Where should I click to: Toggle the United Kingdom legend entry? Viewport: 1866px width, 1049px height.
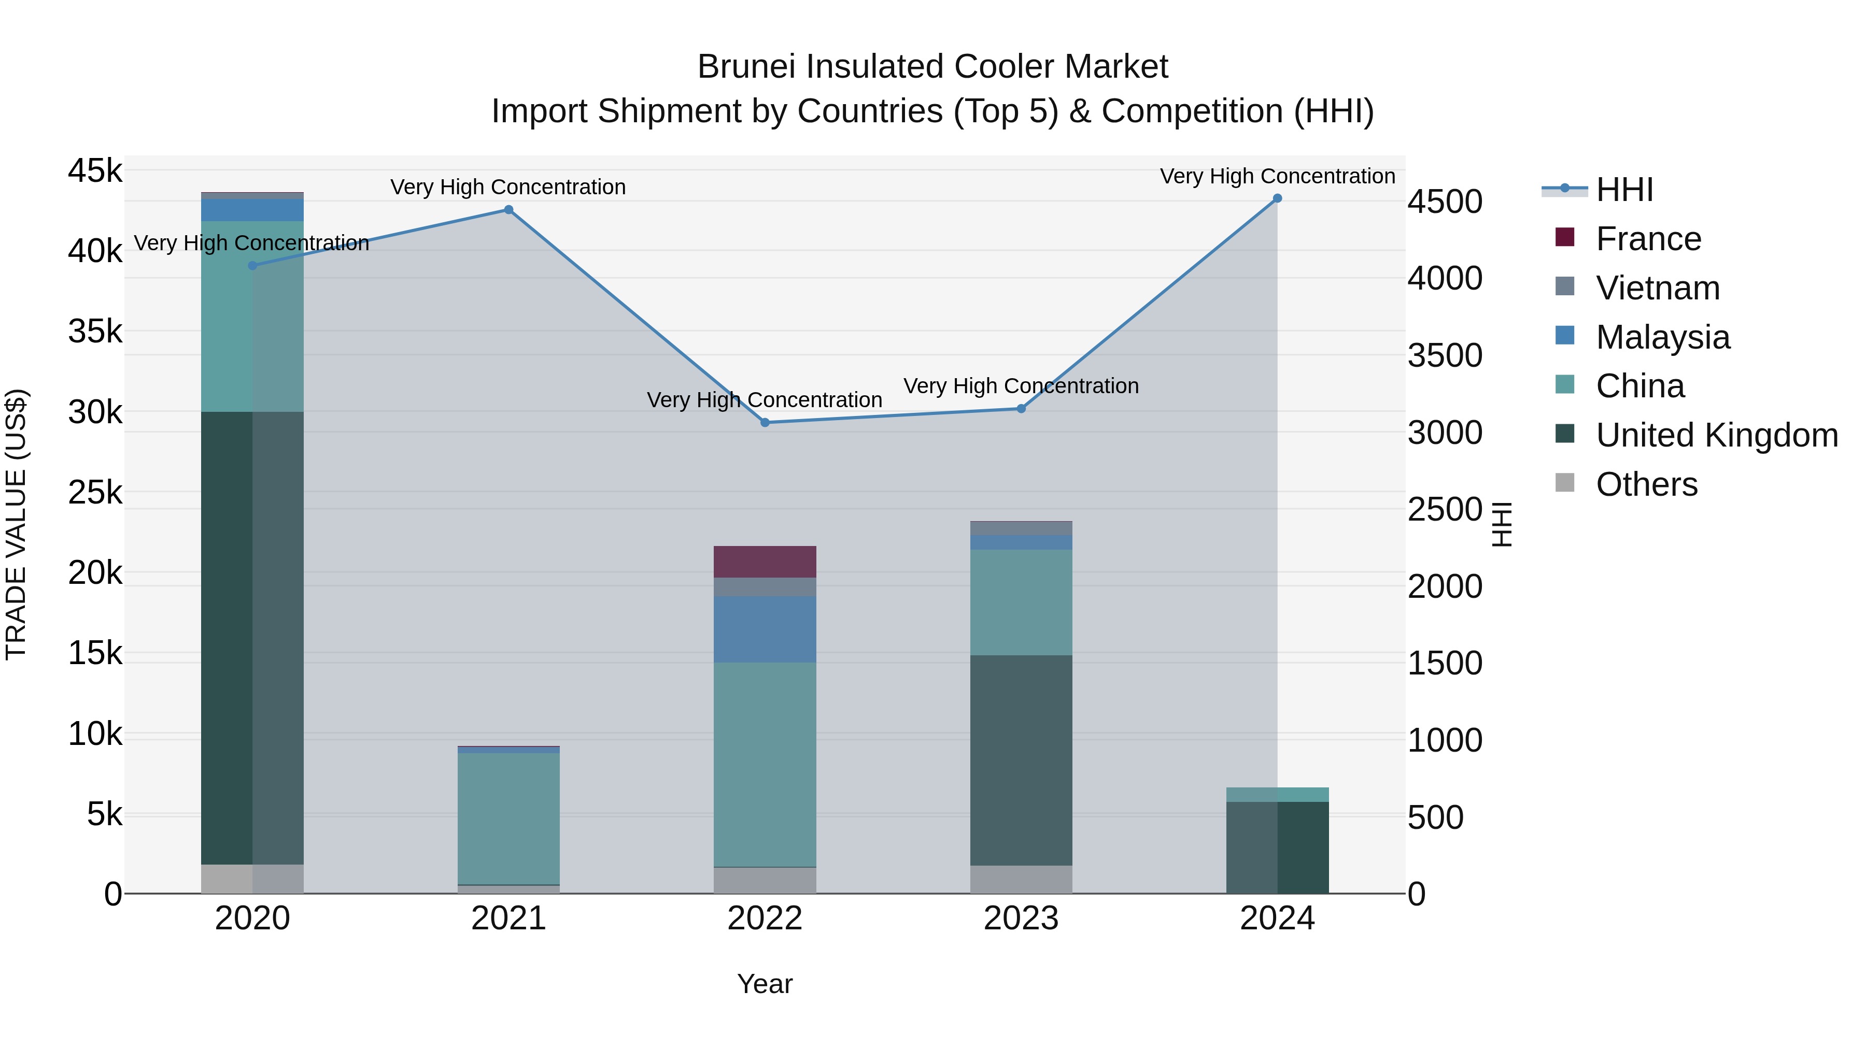click(x=1697, y=435)
